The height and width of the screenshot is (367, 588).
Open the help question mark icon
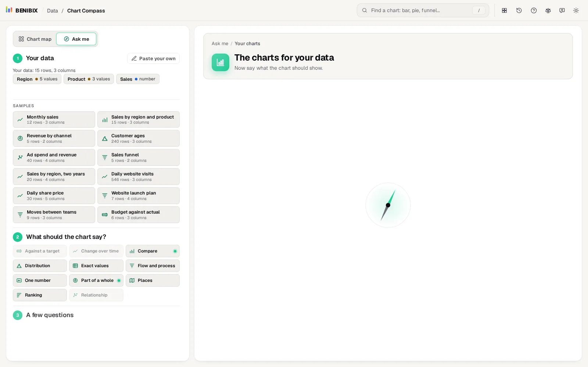534,11
